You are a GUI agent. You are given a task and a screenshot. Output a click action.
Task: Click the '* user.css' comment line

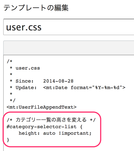(25, 68)
